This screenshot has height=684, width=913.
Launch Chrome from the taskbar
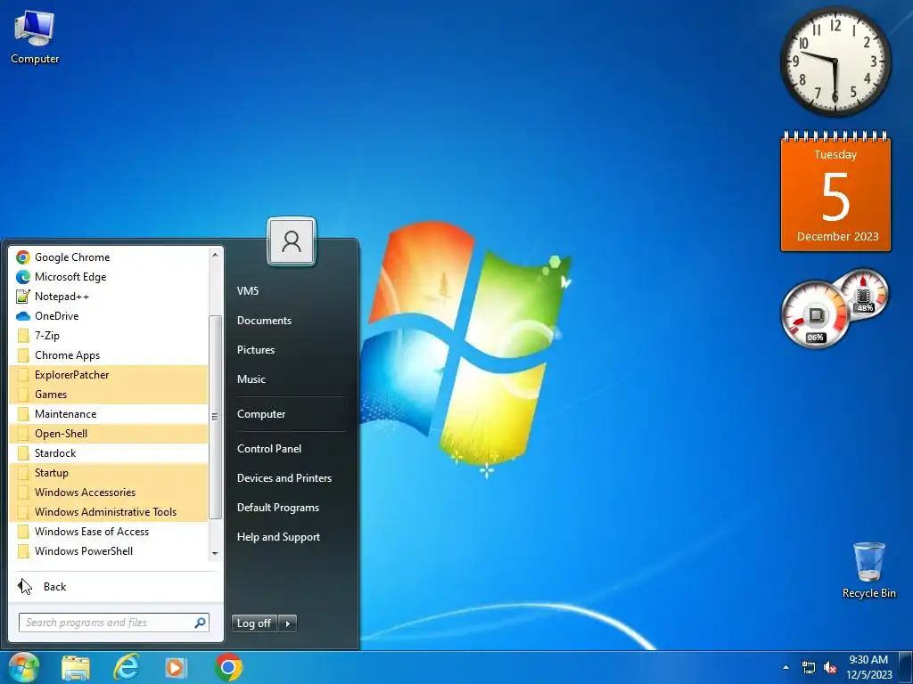[228, 667]
